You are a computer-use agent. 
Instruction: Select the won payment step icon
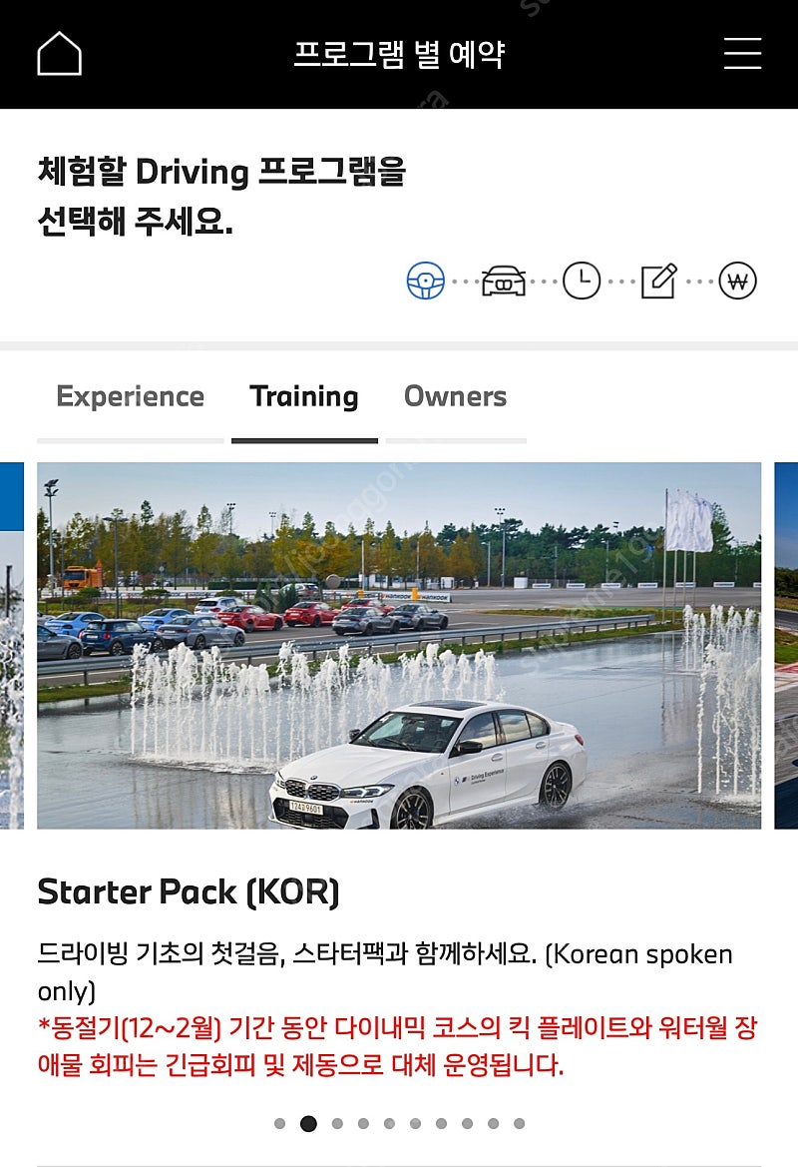coord(738,282)
